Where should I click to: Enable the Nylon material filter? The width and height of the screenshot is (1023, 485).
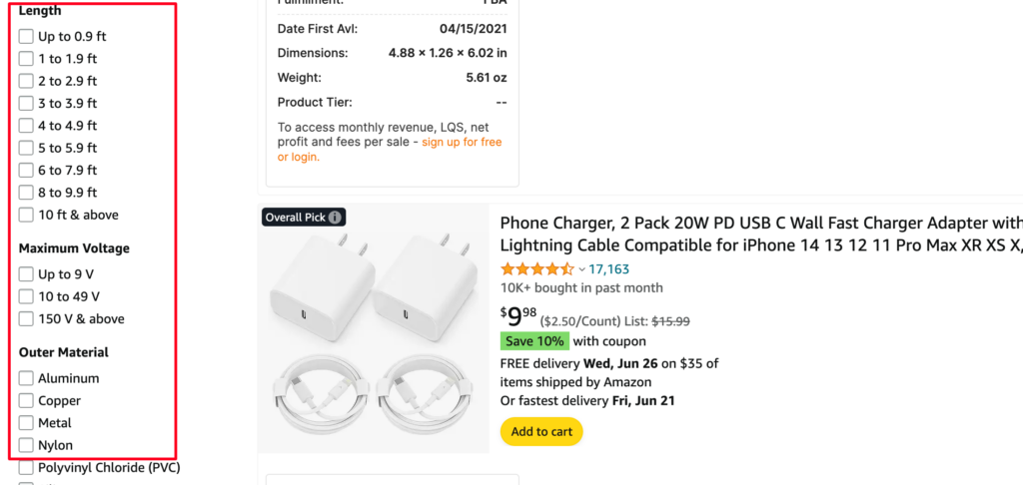[x=26, y=445]
